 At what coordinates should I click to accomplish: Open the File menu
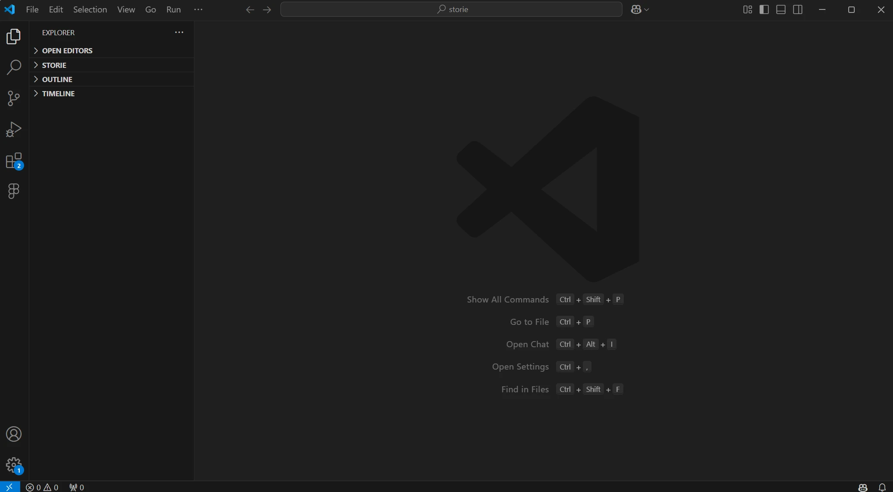tap(32, 9)
